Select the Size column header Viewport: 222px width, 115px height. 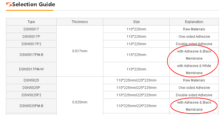click(x=136, y=22)
